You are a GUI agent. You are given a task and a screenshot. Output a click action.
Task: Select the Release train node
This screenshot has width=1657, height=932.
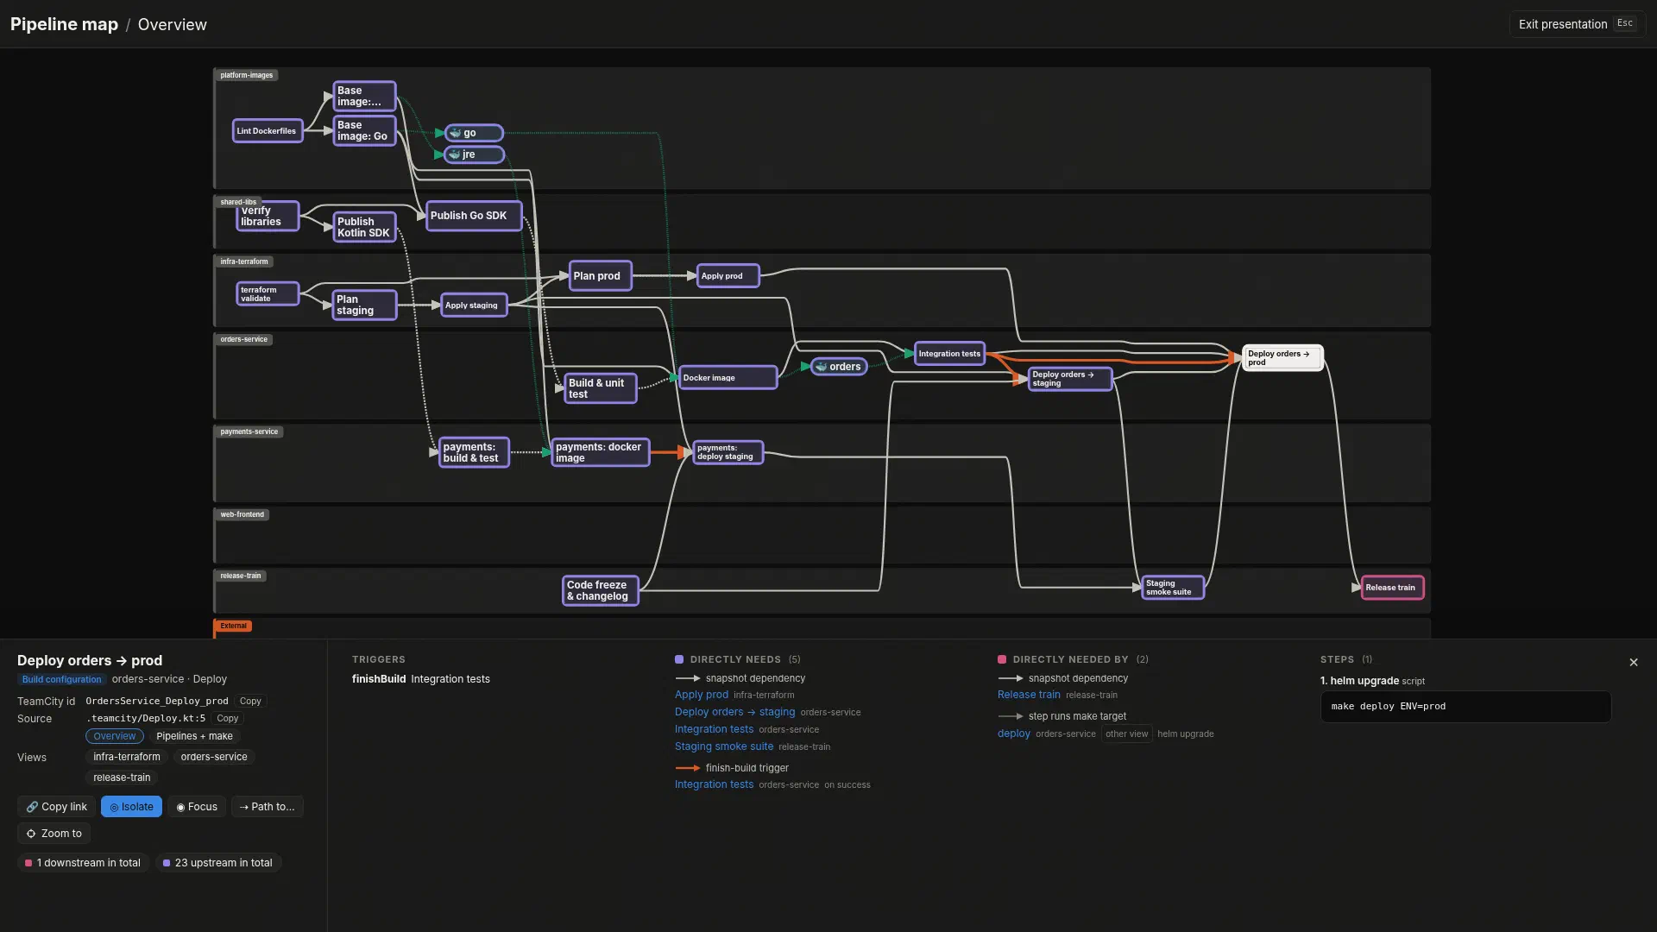pyautogui.click(x=1392, y=588)
